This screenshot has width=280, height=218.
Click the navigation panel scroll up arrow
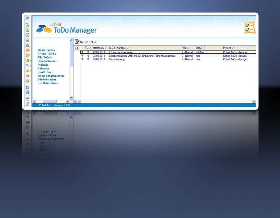click(71, 40)
